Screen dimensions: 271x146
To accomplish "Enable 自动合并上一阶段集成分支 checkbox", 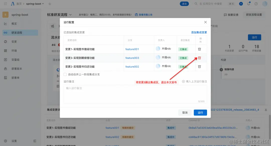I will coord(65,74).
